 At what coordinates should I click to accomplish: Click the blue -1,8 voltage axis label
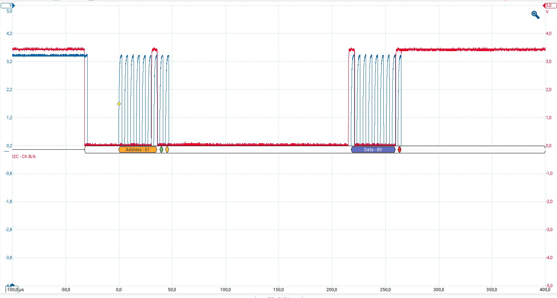click(9, 202)
